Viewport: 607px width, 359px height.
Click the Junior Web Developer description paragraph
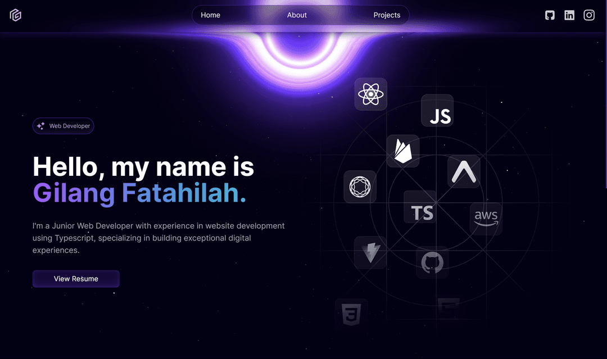tap(158, 238)
